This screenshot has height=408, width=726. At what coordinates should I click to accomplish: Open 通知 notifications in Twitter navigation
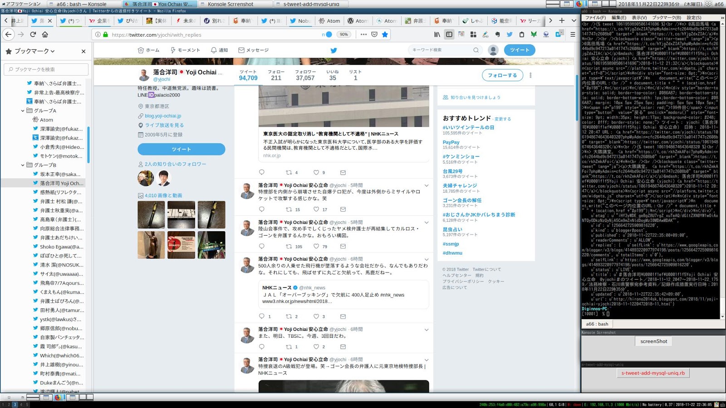pos(220,50)
